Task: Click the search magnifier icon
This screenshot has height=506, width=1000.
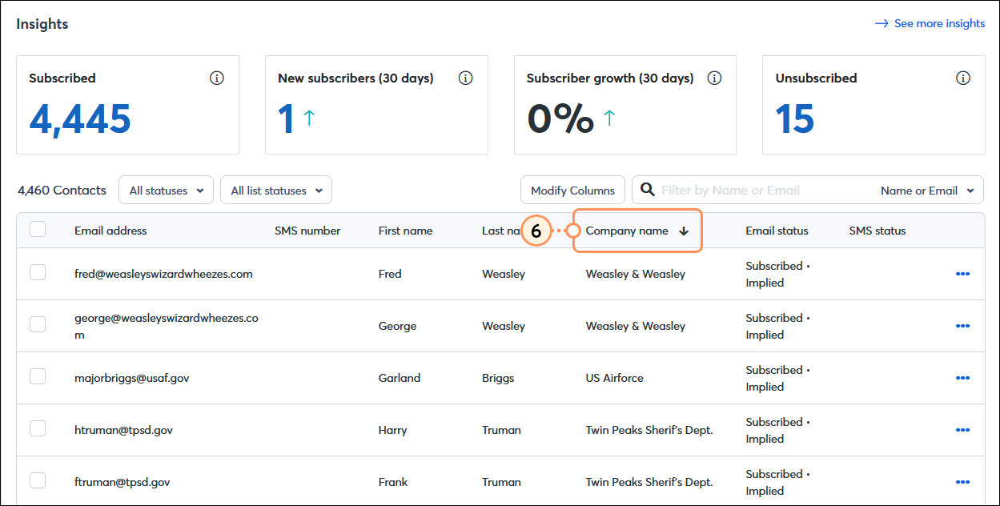Action: (647, 190)
